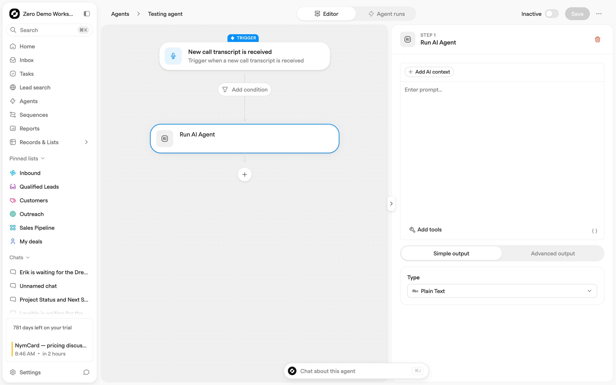Open Reports in the sidebar
Image resolution: width=616 pixels, height=385 pixels.
[x=49, y=128]
